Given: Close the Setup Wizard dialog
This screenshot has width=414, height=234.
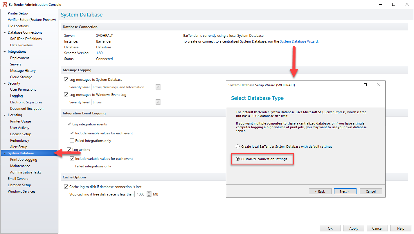Looking at the screenshot, I should [x=379, y=85].
